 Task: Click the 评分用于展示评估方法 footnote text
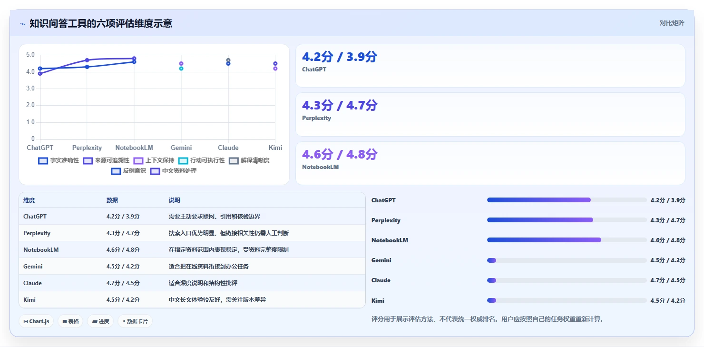tap(488, 319)
